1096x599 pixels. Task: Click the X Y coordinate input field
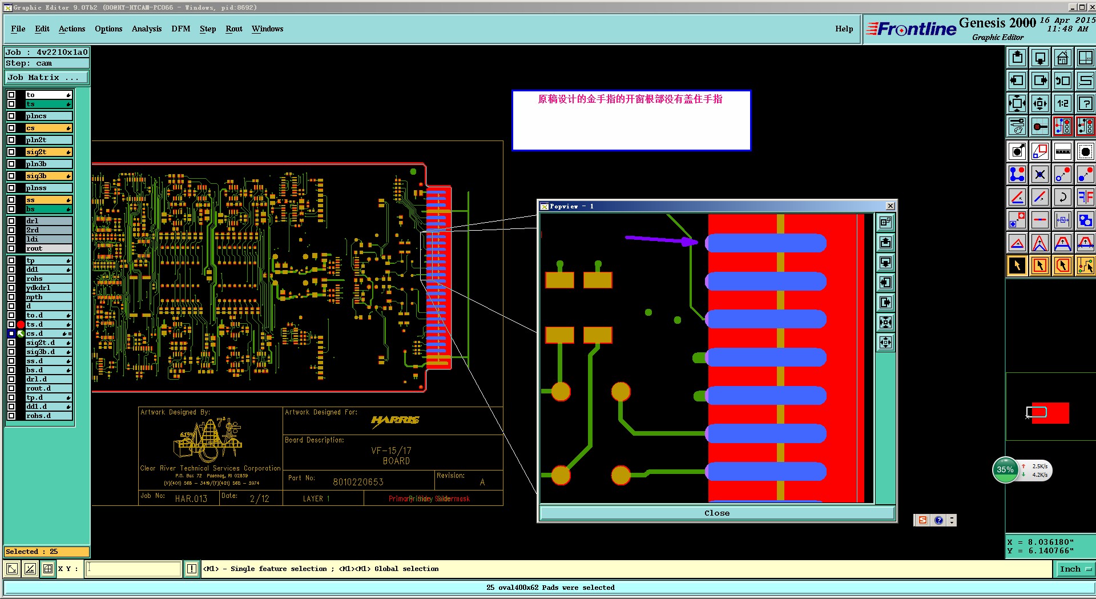pos(134,569)
